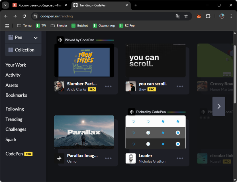Viewport: 237px width, 182px height.
Task: Open the Assets page
Action: click(x=12, y=85)
